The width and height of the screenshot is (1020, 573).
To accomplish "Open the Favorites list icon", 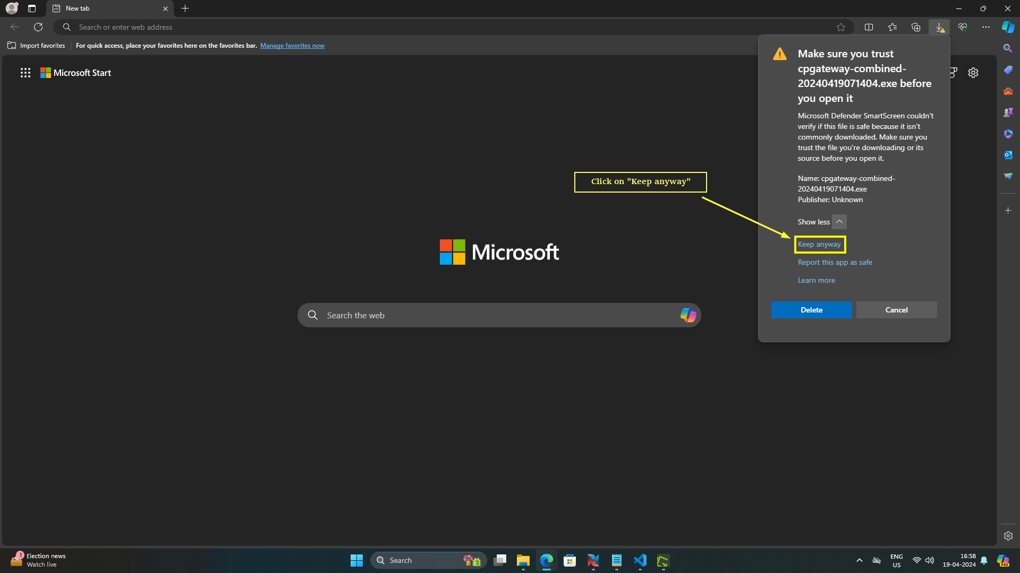I will coord(892,27).
